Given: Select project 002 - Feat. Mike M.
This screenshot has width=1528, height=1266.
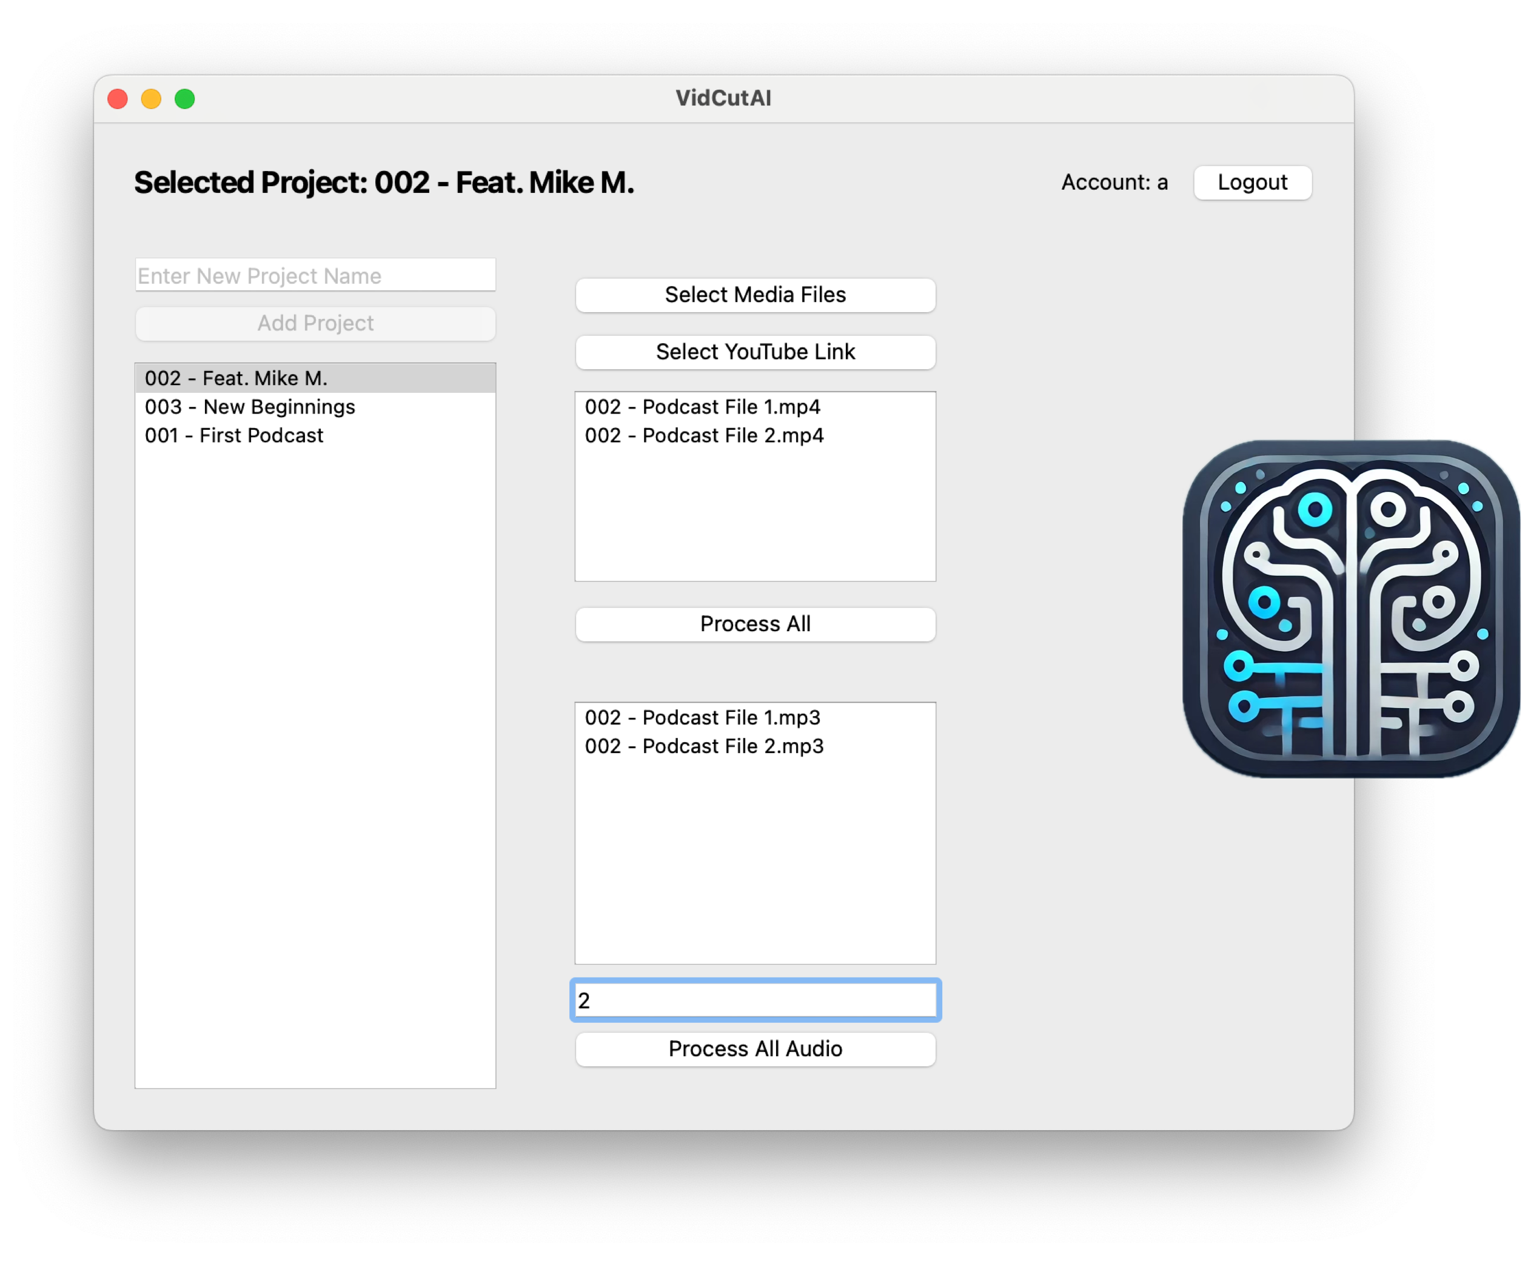Looking at the screenshot, I should 236,378.
